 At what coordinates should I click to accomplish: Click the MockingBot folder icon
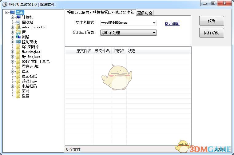pyautogui.click(x=18, y=52)
